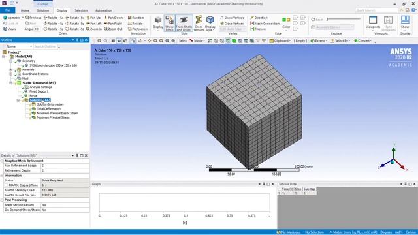This screenshot has height=235, width=418.
Task: Click the Clipboard toolbar button
Action: 280,40
